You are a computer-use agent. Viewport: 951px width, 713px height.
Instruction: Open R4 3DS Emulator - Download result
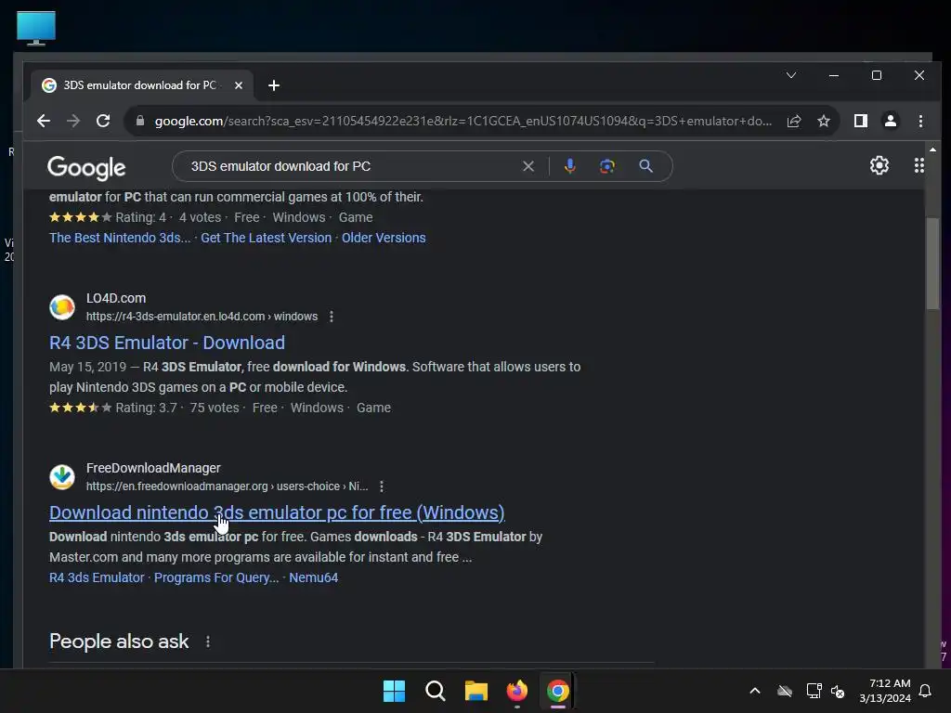click(x=167, y=343)
